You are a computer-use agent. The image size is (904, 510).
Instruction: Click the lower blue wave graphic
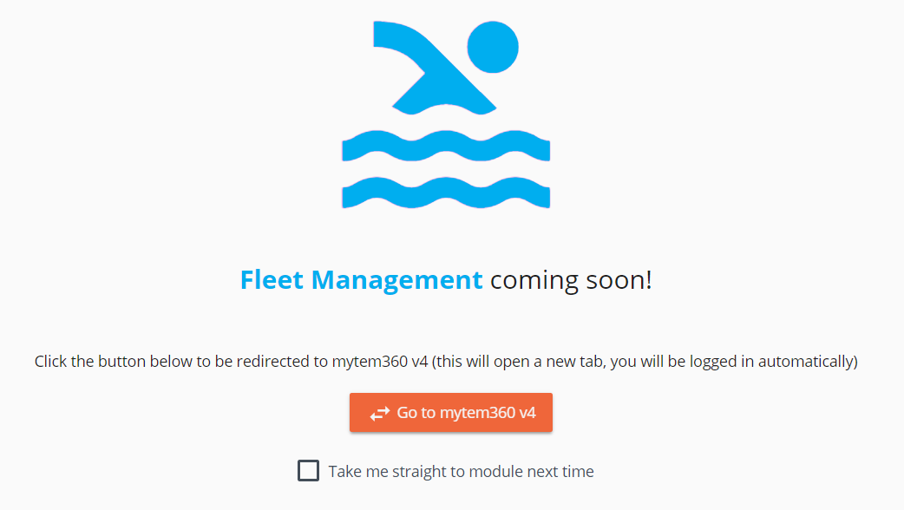click(x=446, y=193)
